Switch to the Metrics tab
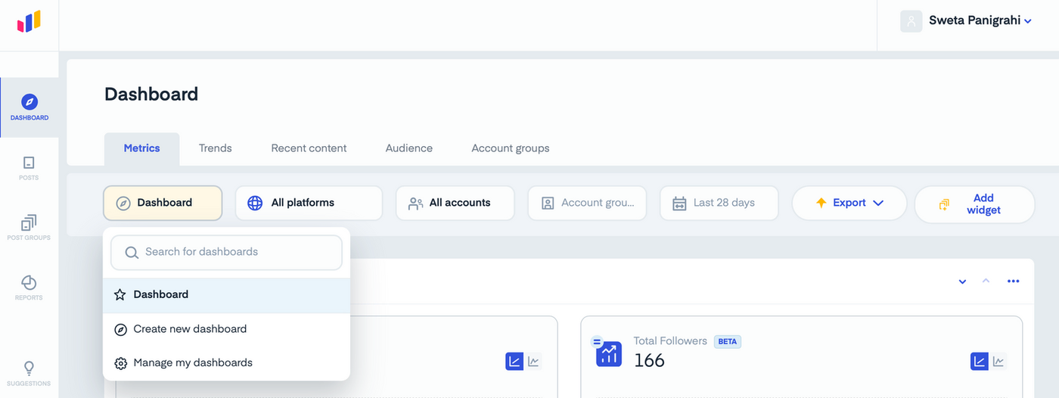This screenshot has height=398, width=1059. tap(141, 148)
